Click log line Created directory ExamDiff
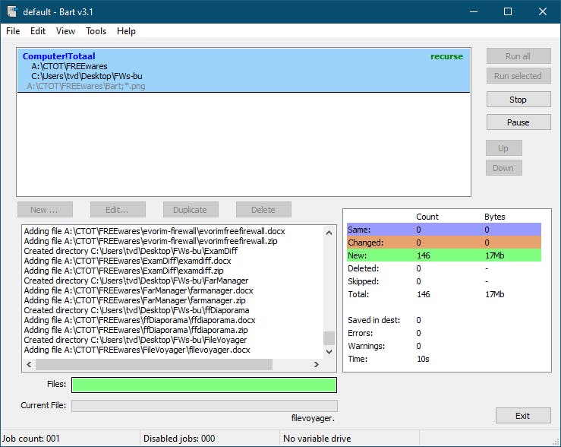Image resolution: width=561 pixels, height=447 pixels. click(x=131, y=251)
